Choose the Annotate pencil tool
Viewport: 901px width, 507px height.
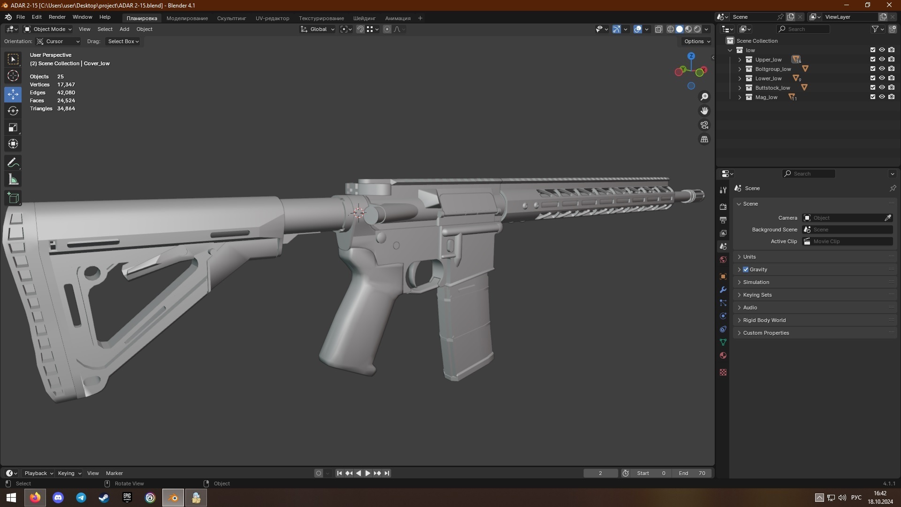(x=13, y=163)
